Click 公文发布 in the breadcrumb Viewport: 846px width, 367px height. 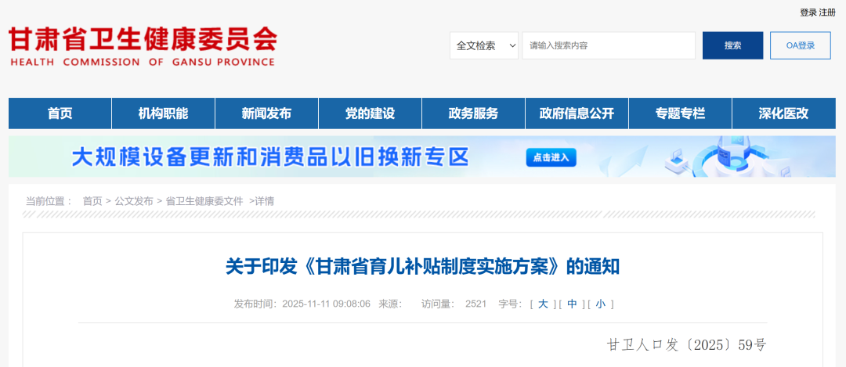click(x=134, y=201)
